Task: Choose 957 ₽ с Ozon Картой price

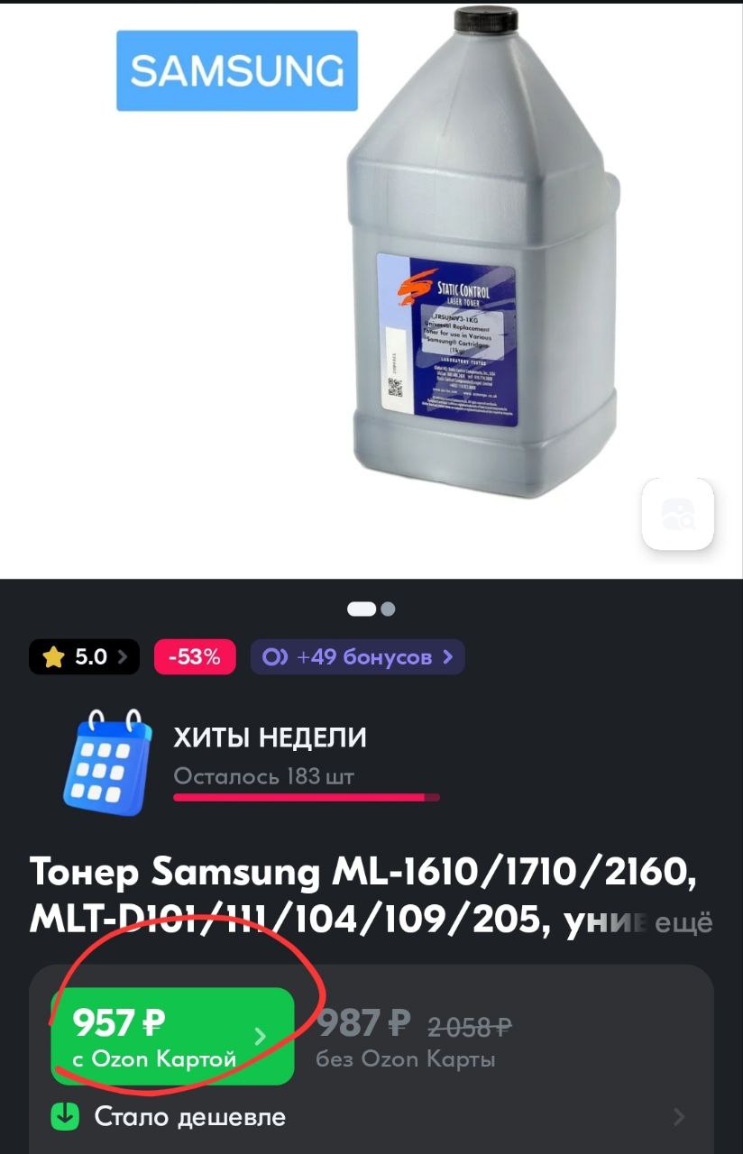Action: (172, 1036)
